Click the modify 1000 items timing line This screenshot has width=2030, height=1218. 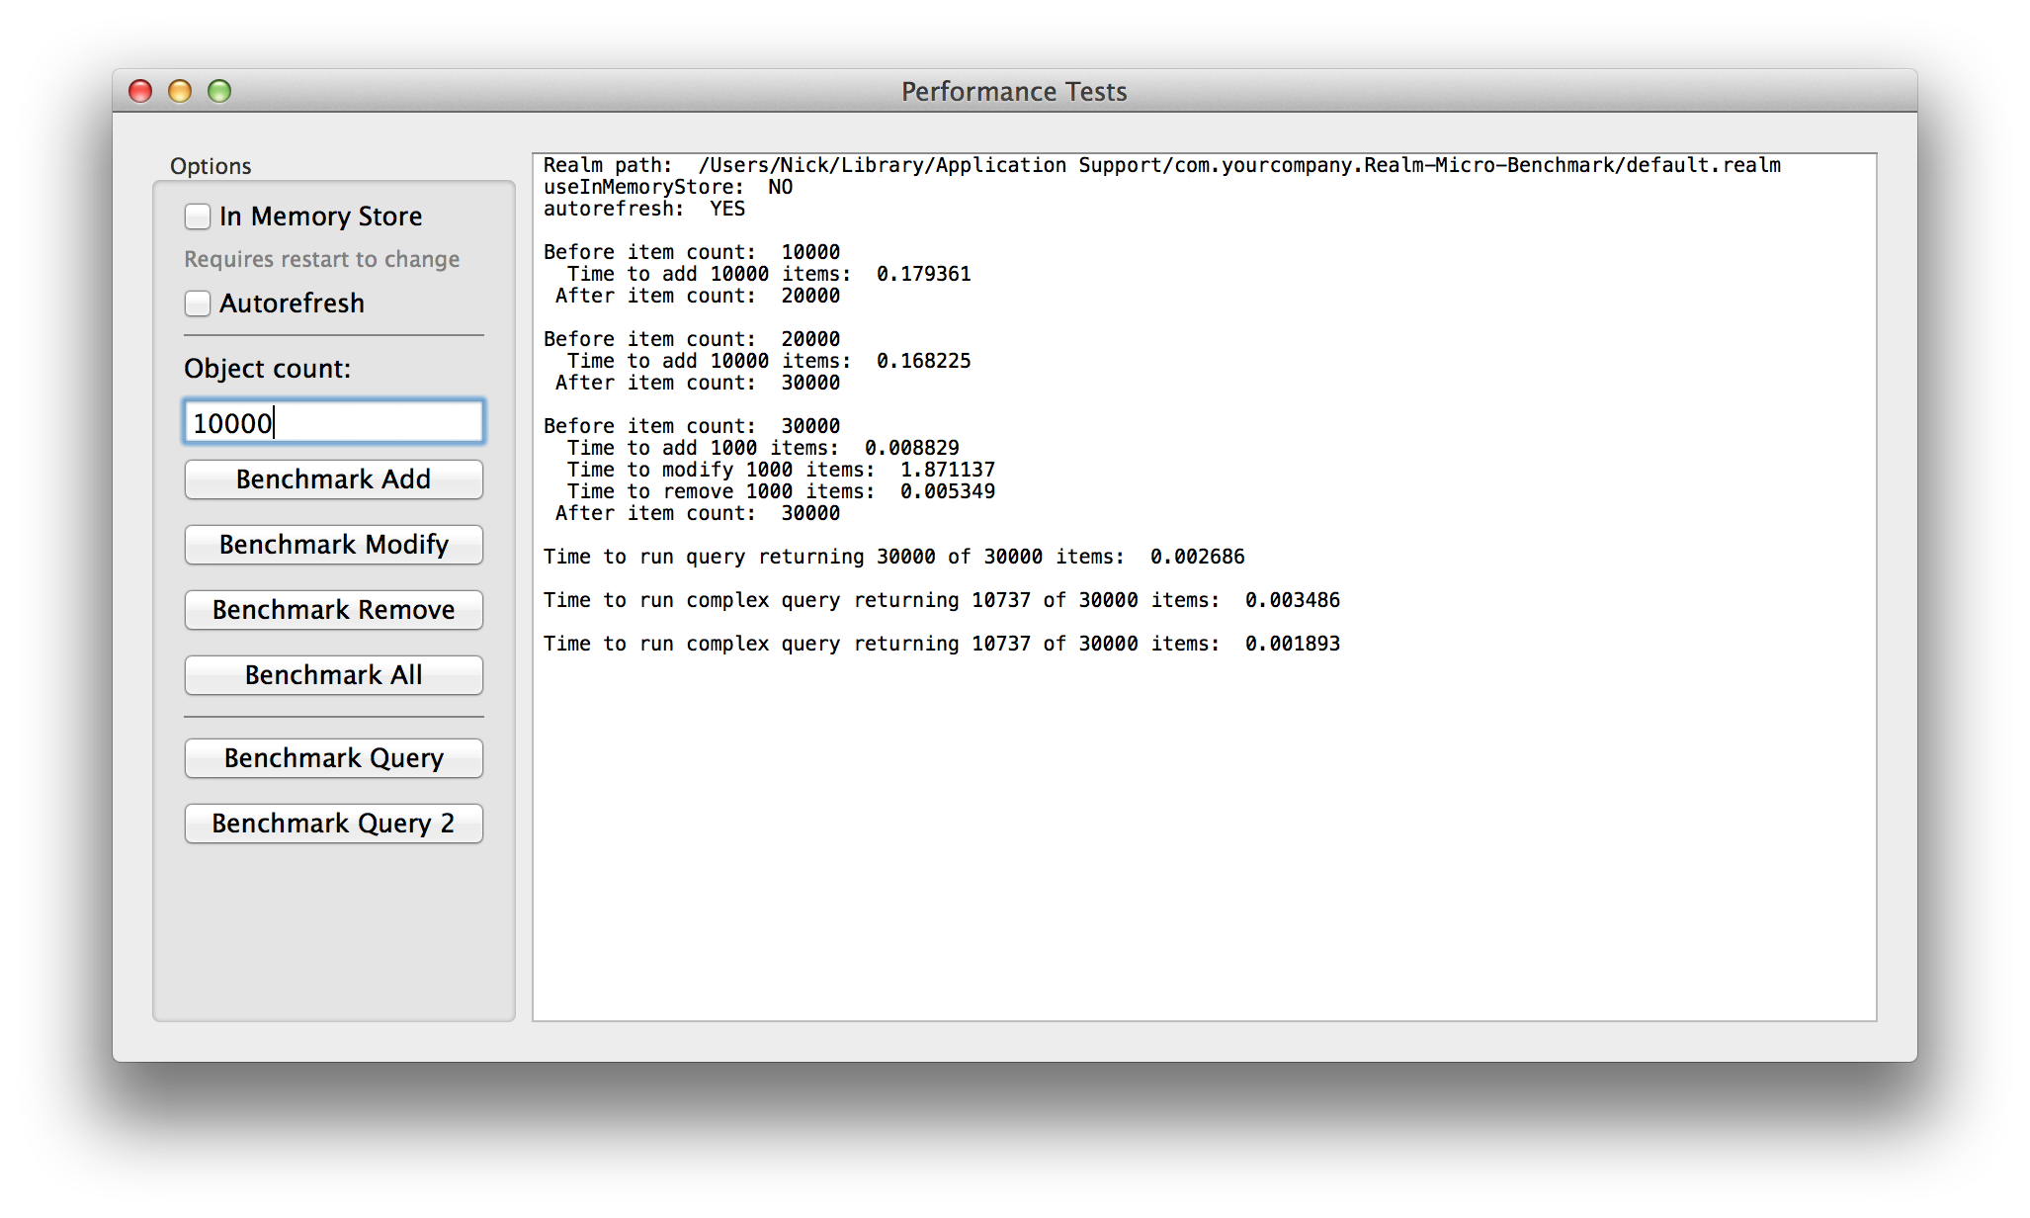click(x=781, y=470)
